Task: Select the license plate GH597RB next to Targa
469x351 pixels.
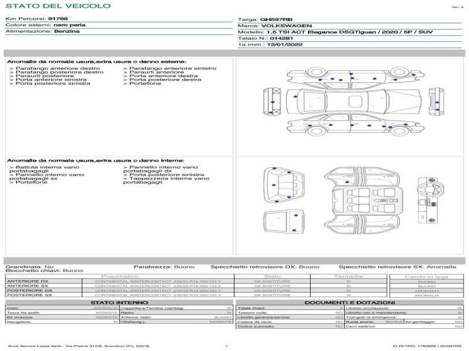Action: [276, 20]
